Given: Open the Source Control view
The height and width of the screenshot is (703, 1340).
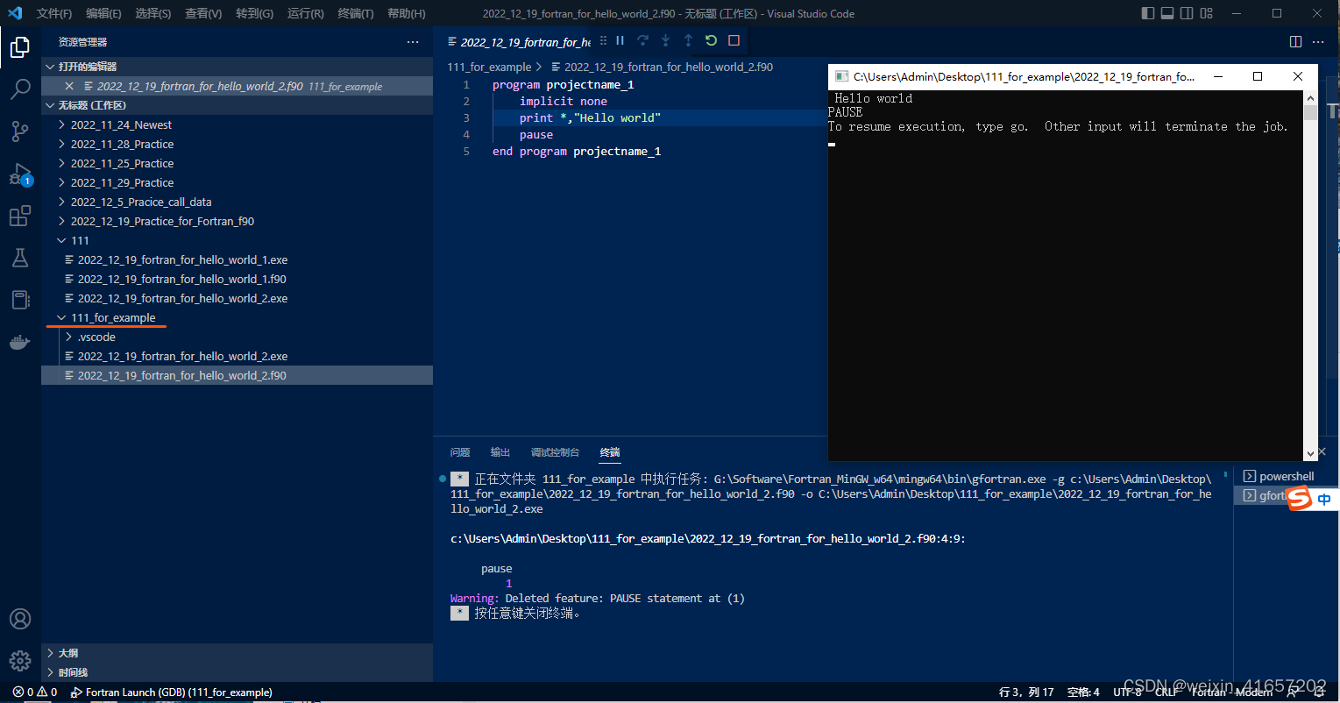Looking at the screenshot, I should coord(20,131).
